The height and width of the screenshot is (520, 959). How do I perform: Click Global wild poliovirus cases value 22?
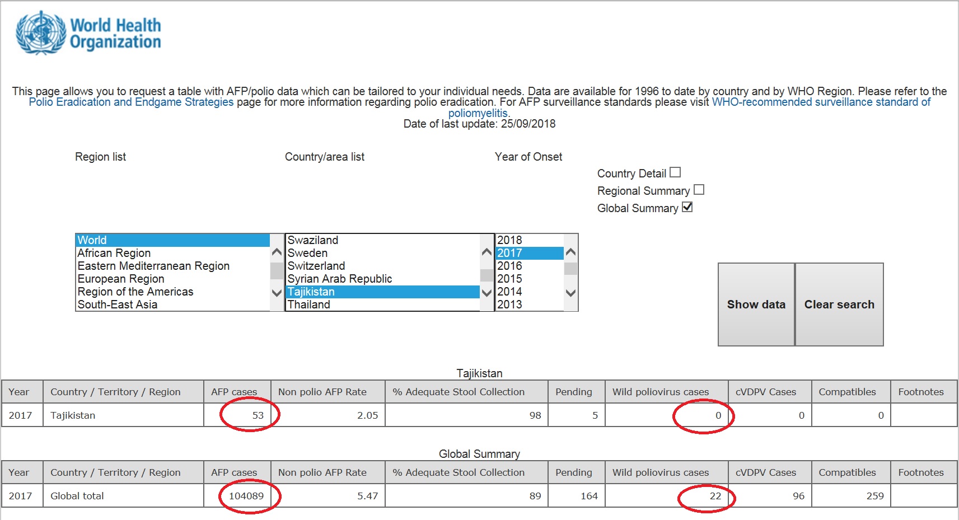[x=715, y=496]
